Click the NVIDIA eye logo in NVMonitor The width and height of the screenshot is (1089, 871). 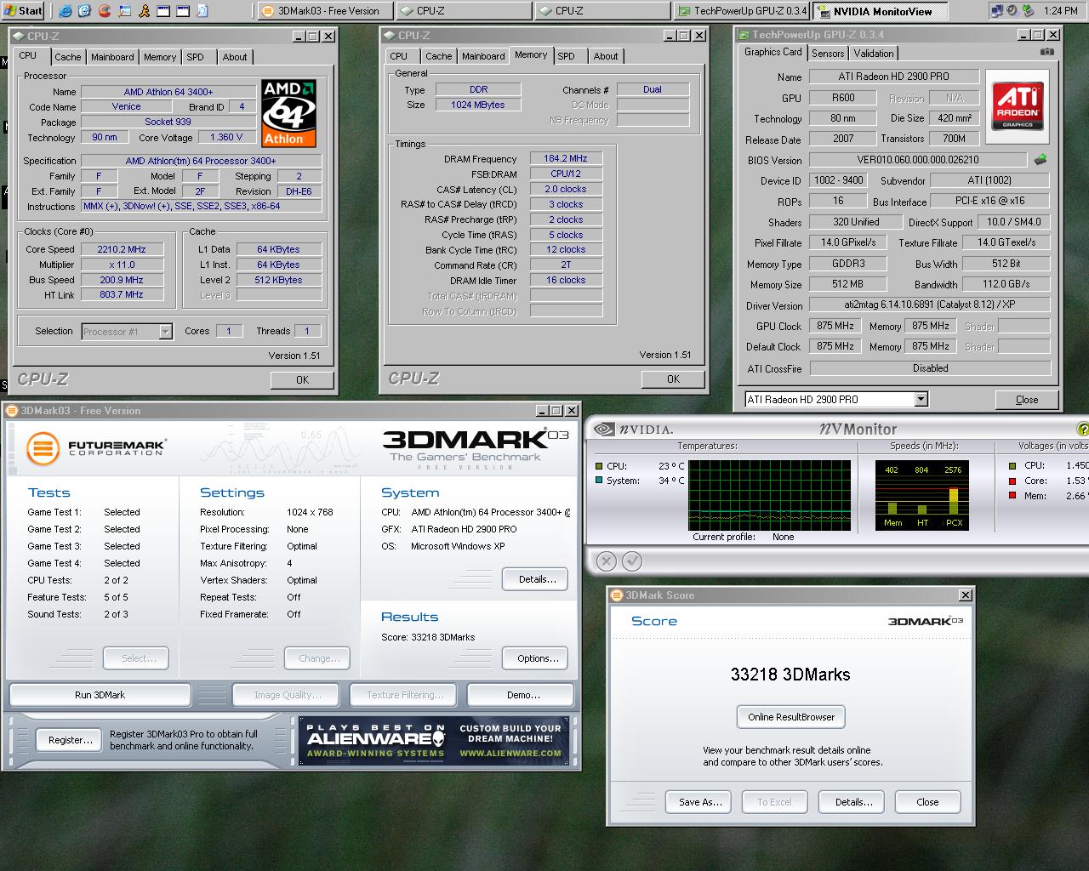[x=603, y=430]
